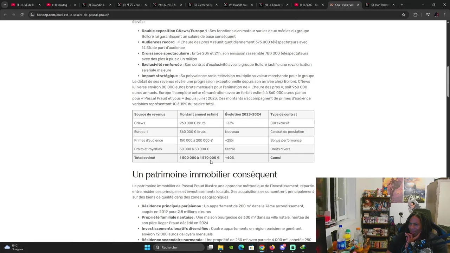Click the webcam overlay video

click(x=383, y=209)
